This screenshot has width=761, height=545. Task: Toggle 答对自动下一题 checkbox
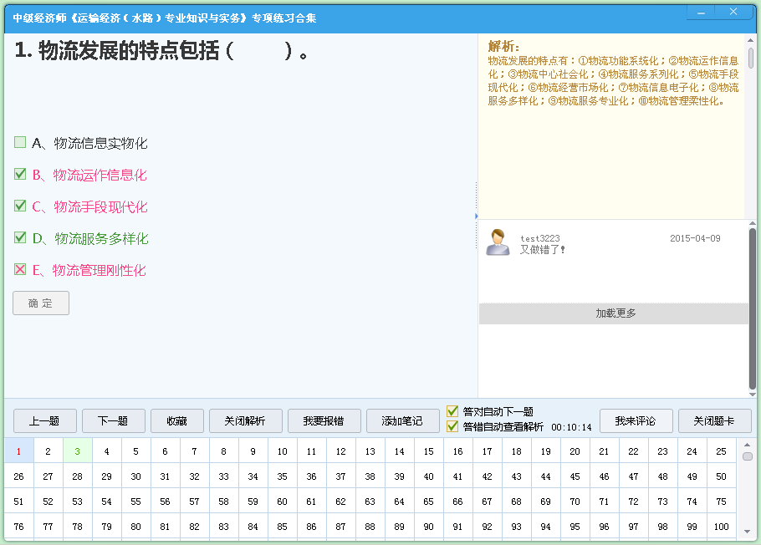click(x=452, y=411)
